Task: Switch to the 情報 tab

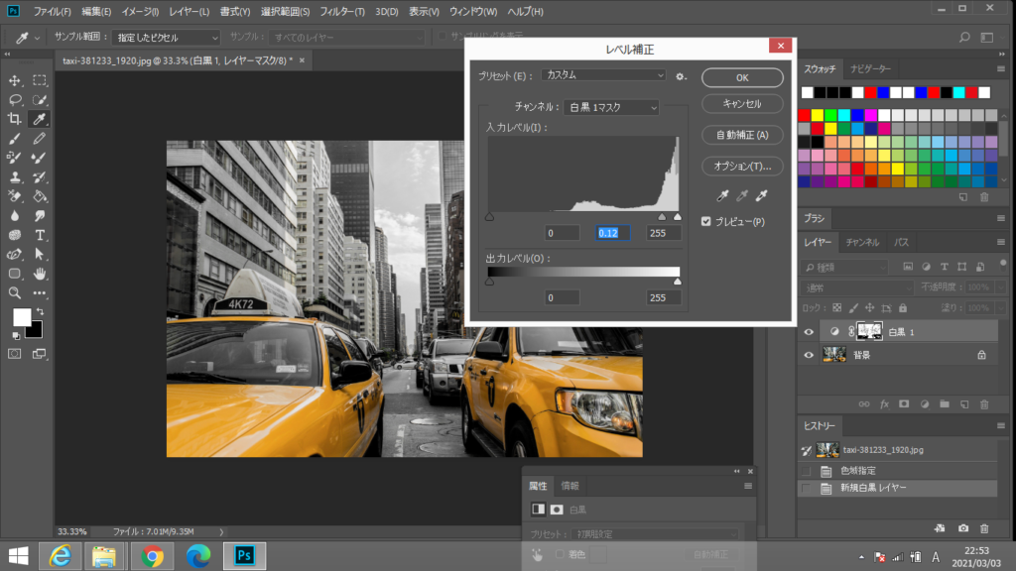Action: click(x=571, y=486)
